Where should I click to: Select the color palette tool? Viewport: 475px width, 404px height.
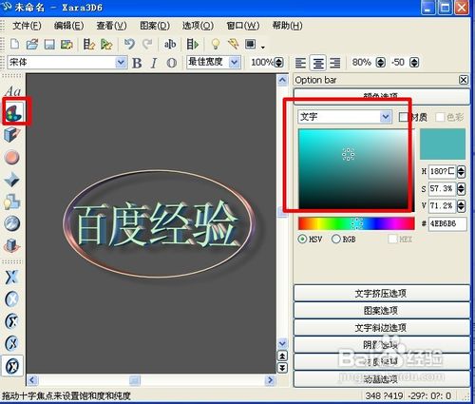[x=13, y=113]
